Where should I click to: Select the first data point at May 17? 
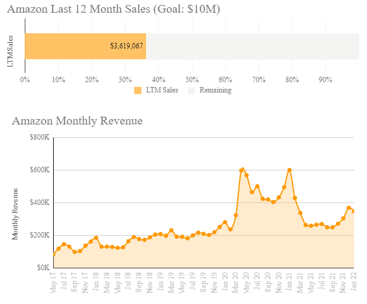click(54, 254)
